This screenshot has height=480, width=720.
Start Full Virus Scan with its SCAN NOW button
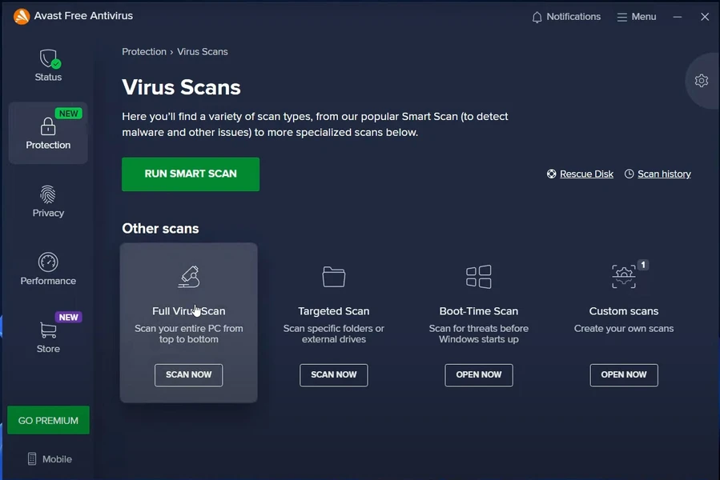[x=188, y=374]
